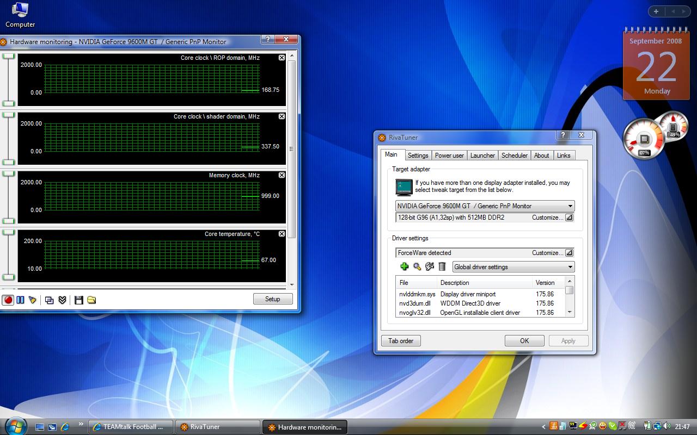
Task: Launch Internet Explorer from quick launch
Action: (65, 427)
